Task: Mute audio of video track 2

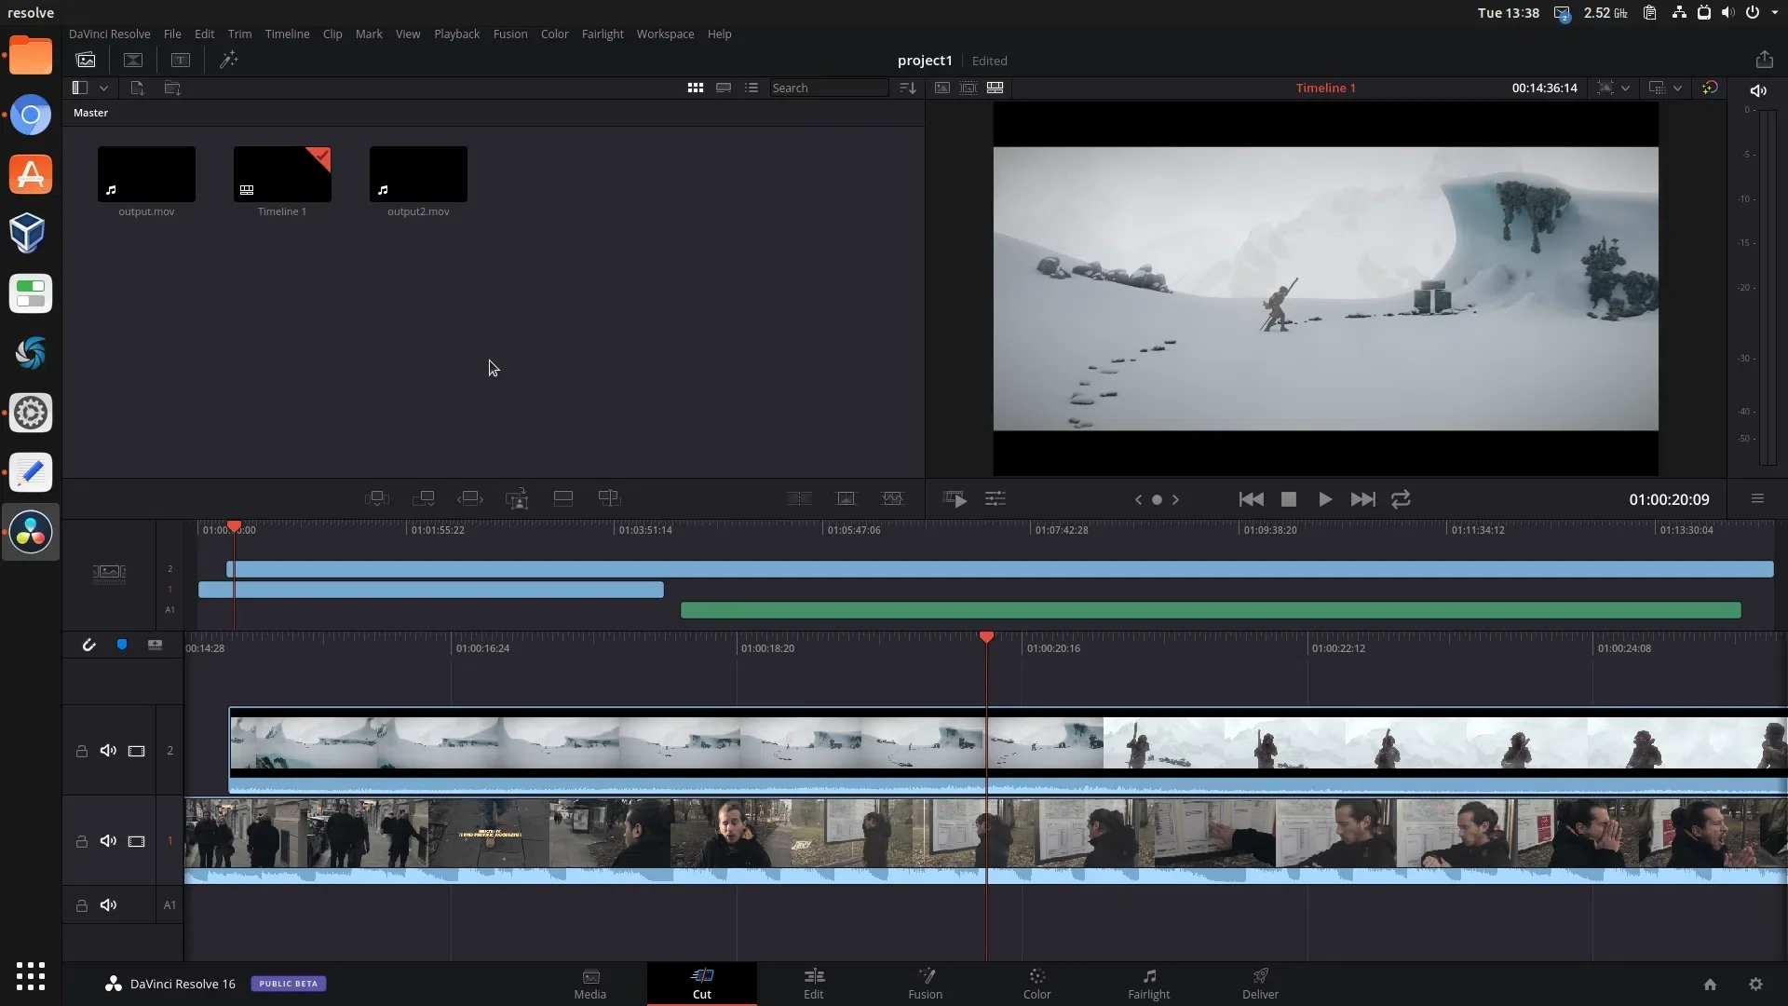Action: pyautogui.click(x=108, y=751)
